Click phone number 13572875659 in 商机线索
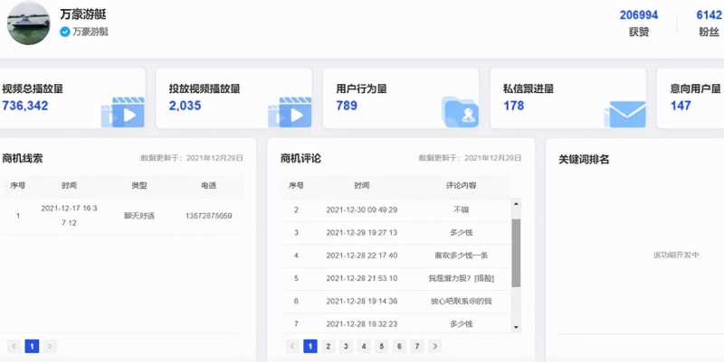724x362 pixels. coord(209,216)
